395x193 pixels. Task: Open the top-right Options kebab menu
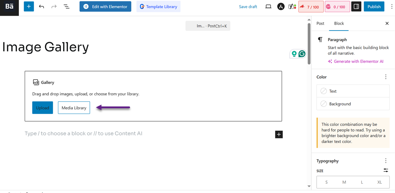click(392, 7)
